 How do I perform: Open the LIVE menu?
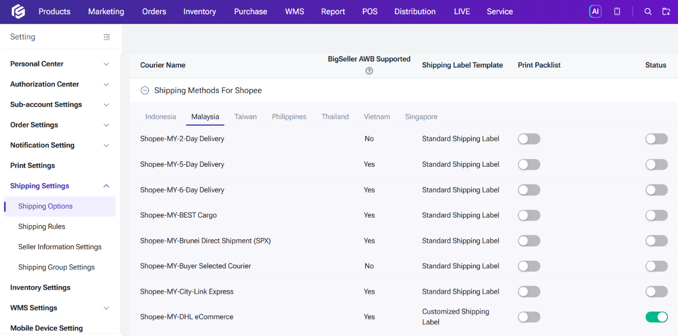[462, 11]
